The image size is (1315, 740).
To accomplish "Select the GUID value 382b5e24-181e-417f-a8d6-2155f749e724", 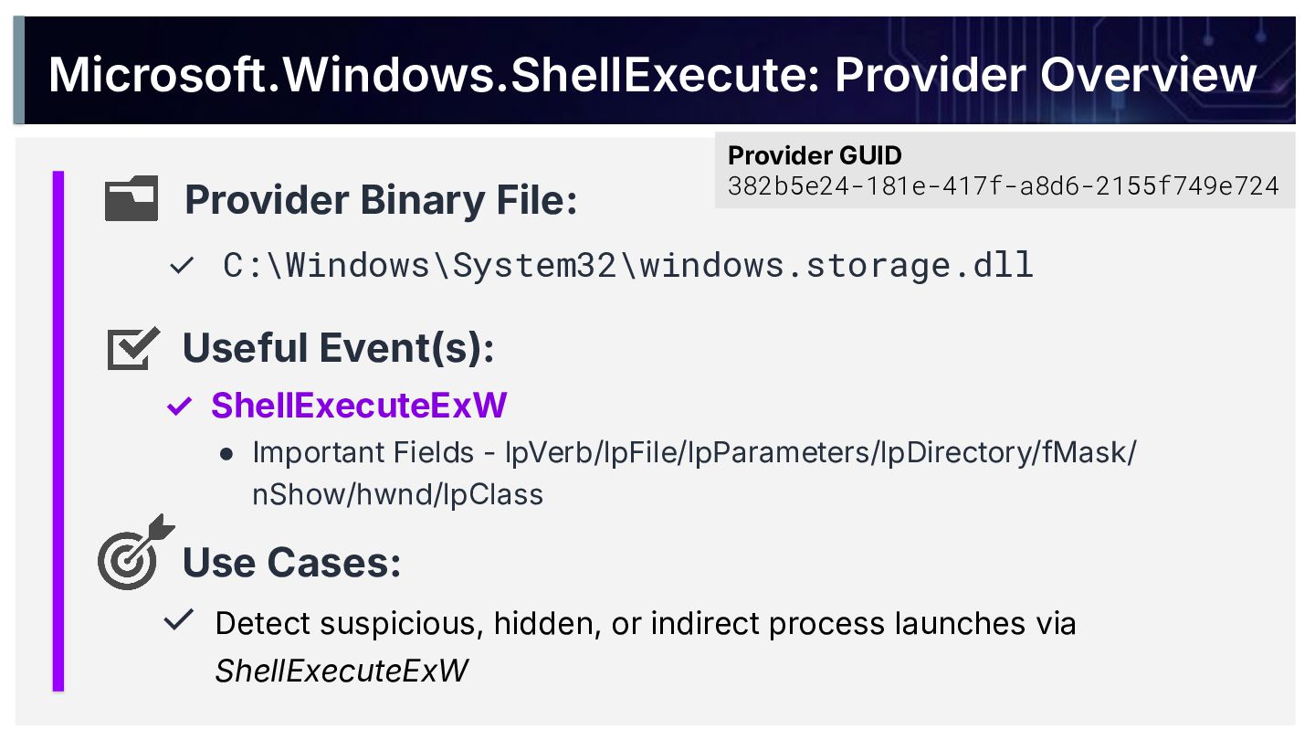I will pyautogui.click(x=1003, y=185).
